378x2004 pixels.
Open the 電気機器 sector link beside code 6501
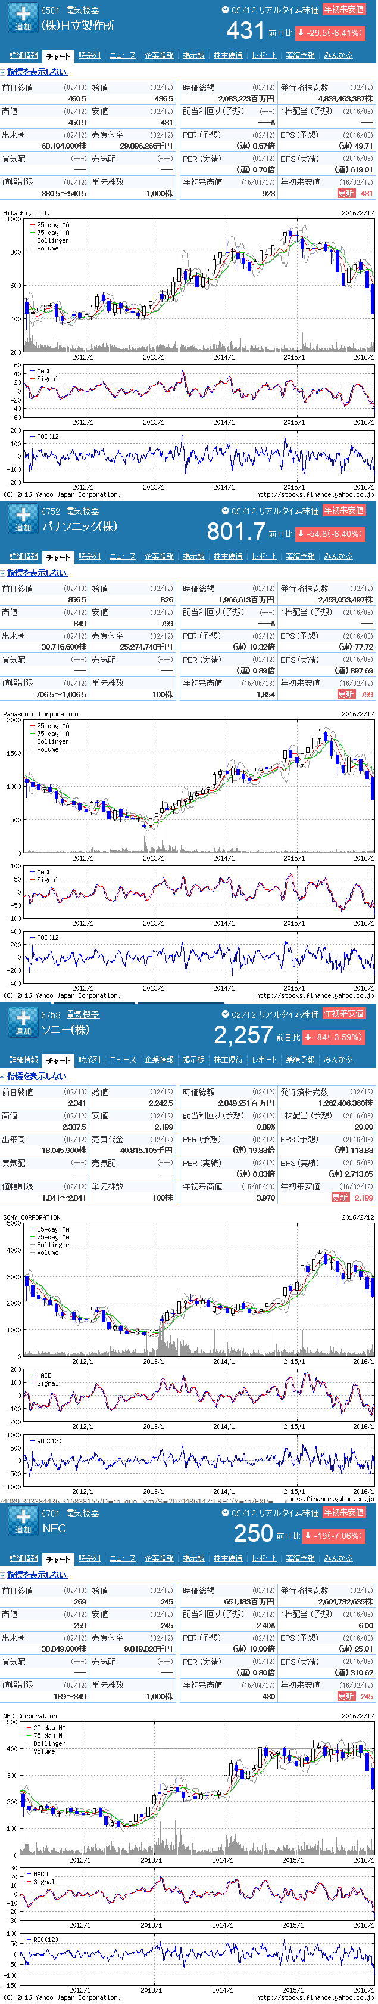[x=82, y=11]
